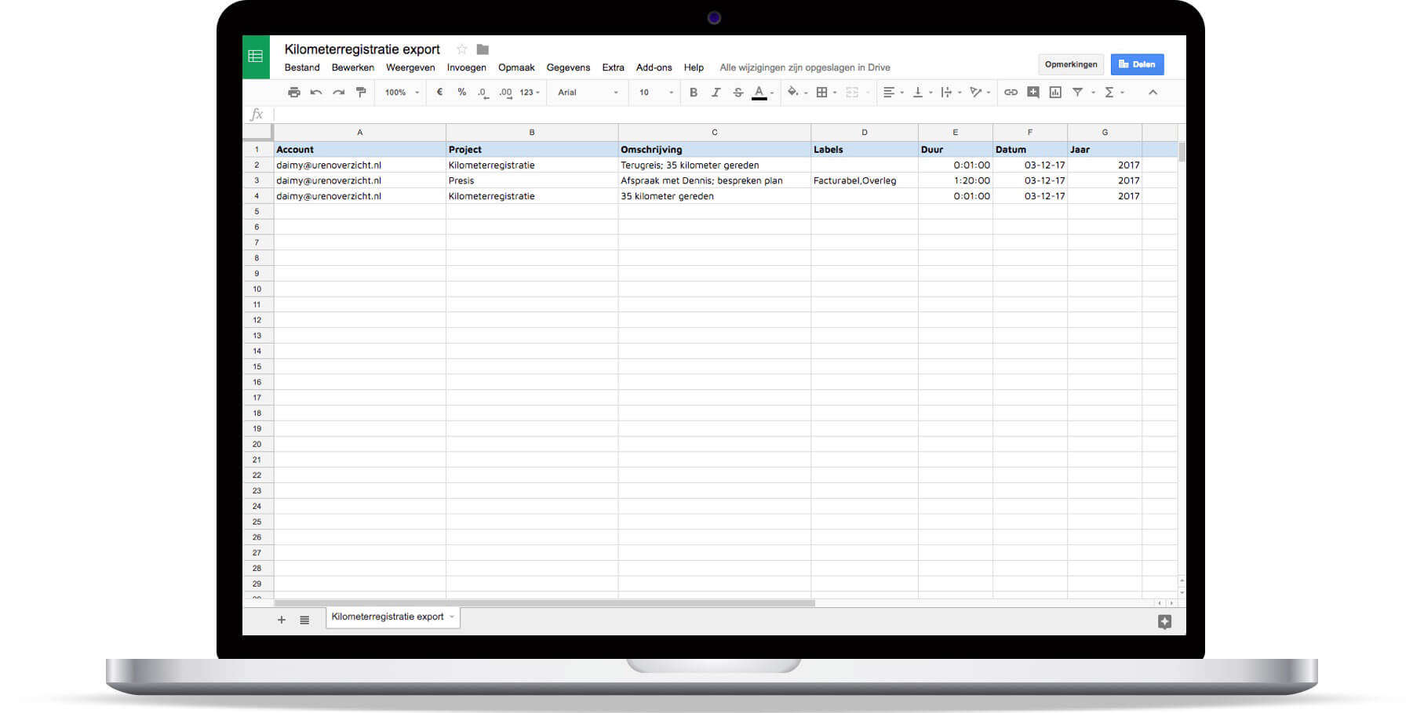
Task: Open the all sheets list icon
Action: tap(304, 620)
